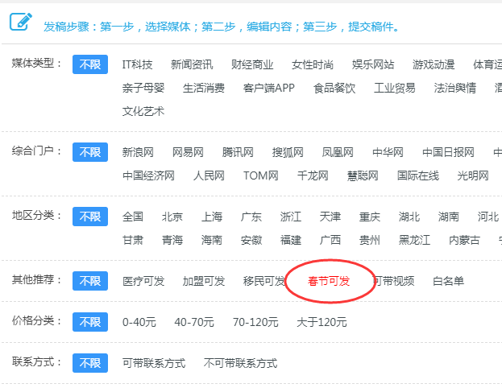Select 黑龙江 region option
This screenshot has height=388, width=502.
point(415,240)
